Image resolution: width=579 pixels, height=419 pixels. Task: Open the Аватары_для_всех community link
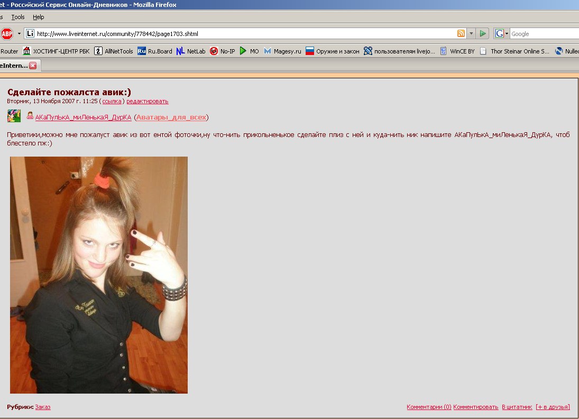click(x=171, y=117)
